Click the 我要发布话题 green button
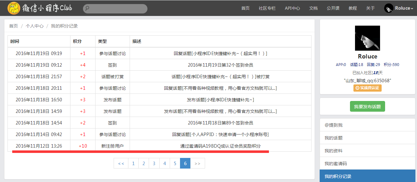Viewport: 417px width, 182px height. click(367, 106)
